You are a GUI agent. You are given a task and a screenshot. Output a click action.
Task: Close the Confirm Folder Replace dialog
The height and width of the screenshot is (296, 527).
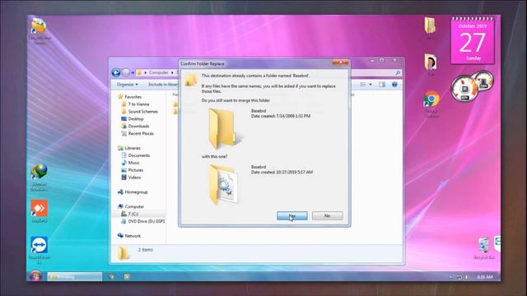coord(340,62)
